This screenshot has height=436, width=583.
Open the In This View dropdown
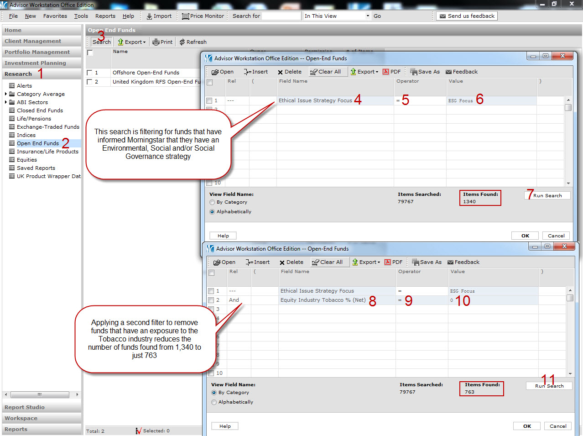click(x=368, y=16)
